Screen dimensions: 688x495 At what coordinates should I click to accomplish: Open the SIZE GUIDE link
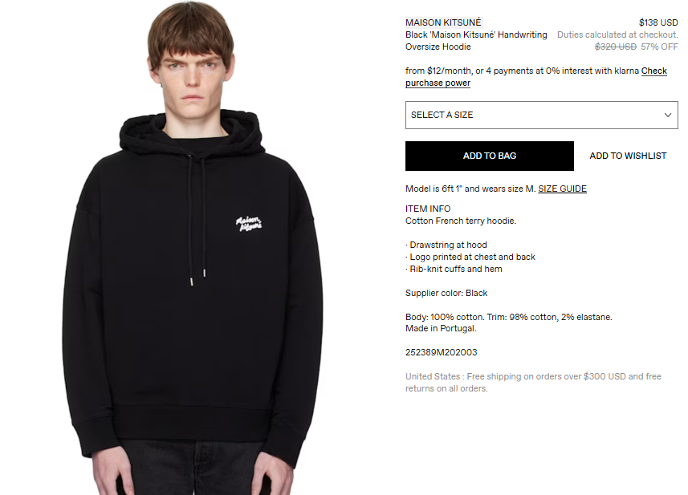coord(562,189)
